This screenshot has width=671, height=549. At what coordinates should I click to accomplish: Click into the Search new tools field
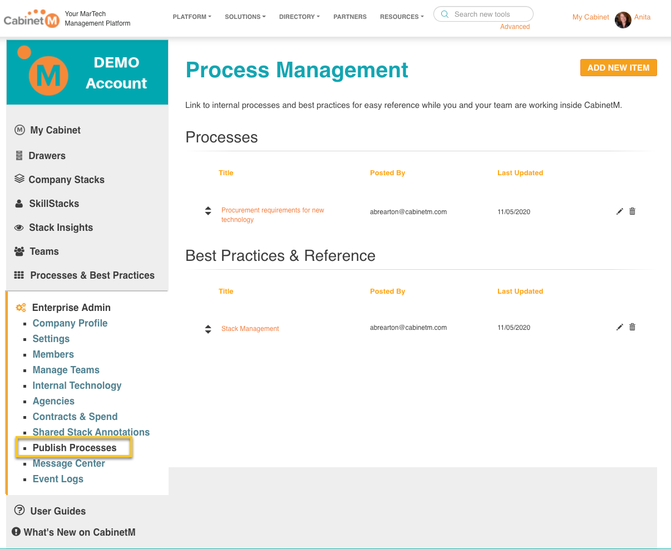pos(483,14)
